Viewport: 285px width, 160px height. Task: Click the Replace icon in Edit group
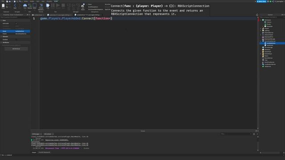pyautogui.click(x=30, y=6)
